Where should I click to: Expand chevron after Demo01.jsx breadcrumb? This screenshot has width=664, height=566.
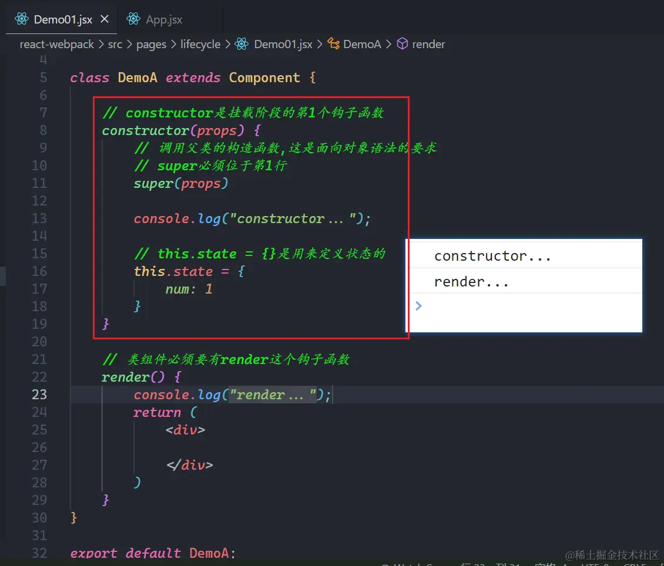(320, 44)
